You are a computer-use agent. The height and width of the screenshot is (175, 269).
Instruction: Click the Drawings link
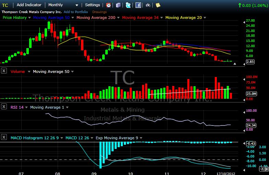pos(100,12)
